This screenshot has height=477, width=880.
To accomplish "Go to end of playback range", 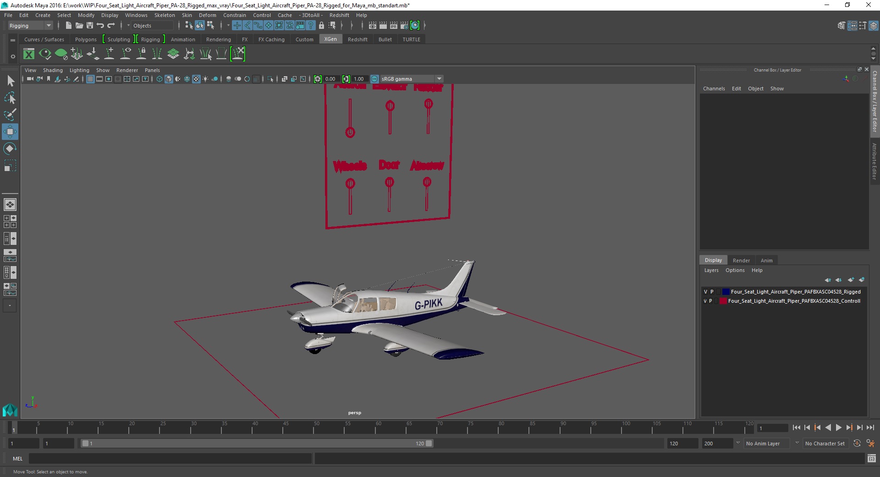I will [870, 427].
